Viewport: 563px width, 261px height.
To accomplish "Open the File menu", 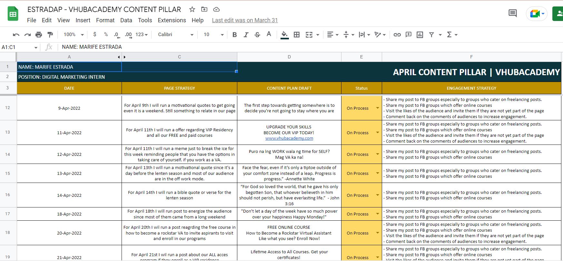I will 32,20.
